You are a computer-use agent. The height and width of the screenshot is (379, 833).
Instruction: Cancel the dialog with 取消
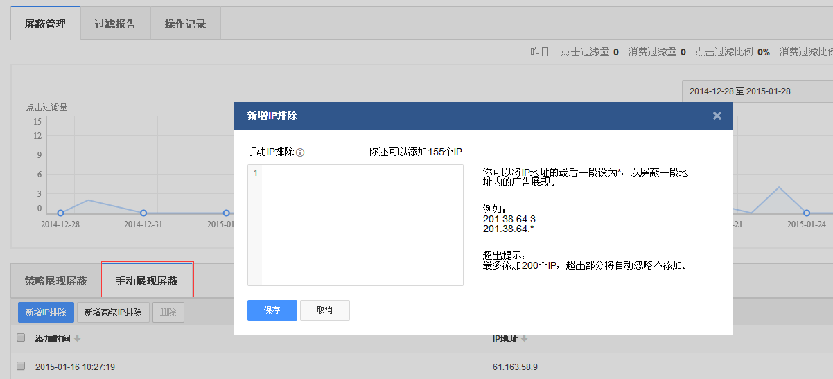(324, 310)
